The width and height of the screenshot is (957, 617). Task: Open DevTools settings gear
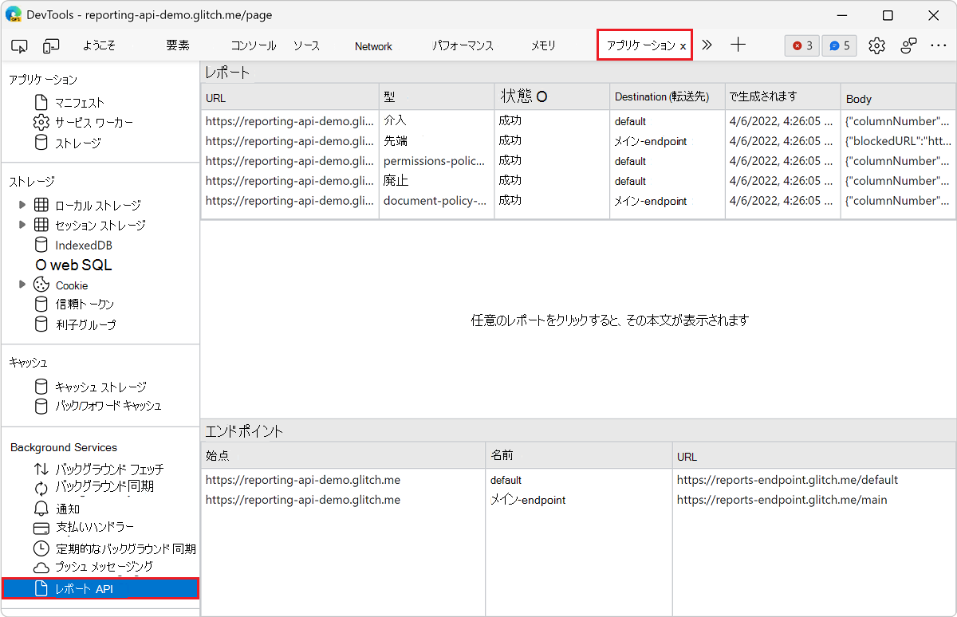tap(876, 45)
